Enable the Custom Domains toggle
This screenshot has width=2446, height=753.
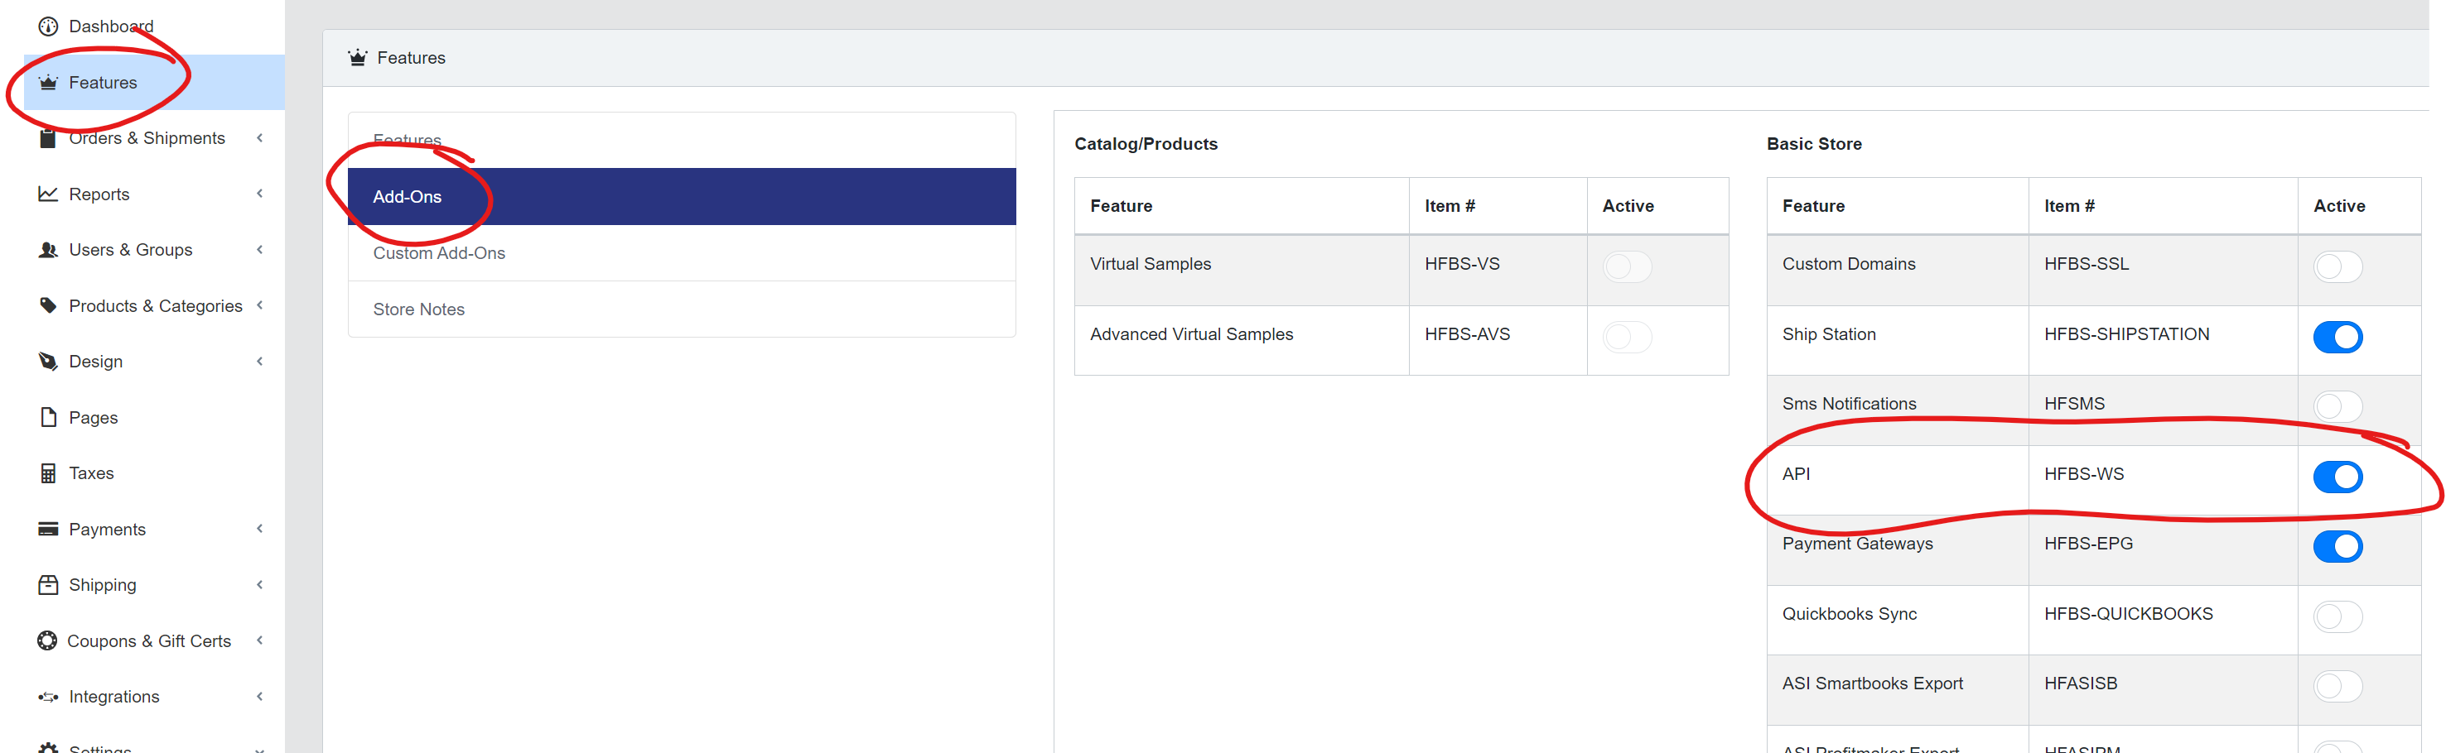(x=2337, y=266)
